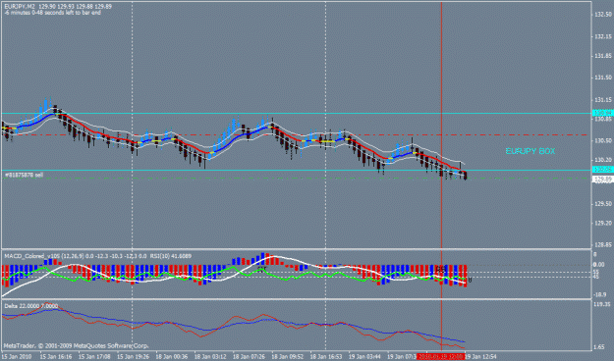The image size is (614, 361).
Task: Click the 132.15 price scale label
Action: (x=603, y=36)
